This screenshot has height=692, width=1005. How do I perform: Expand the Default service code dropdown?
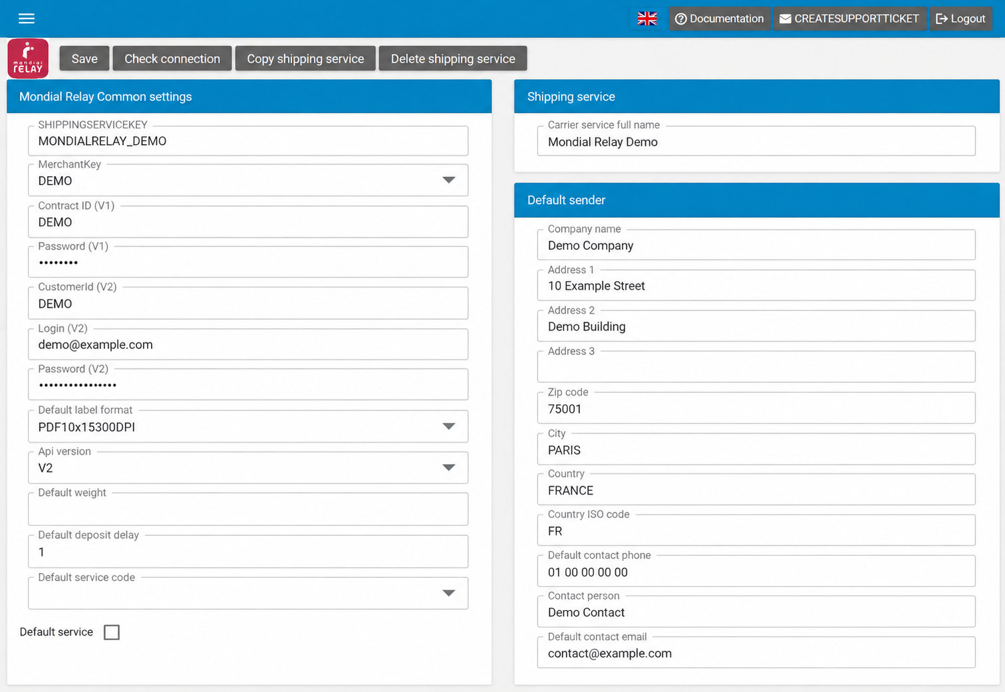click(x=449, y=593)
